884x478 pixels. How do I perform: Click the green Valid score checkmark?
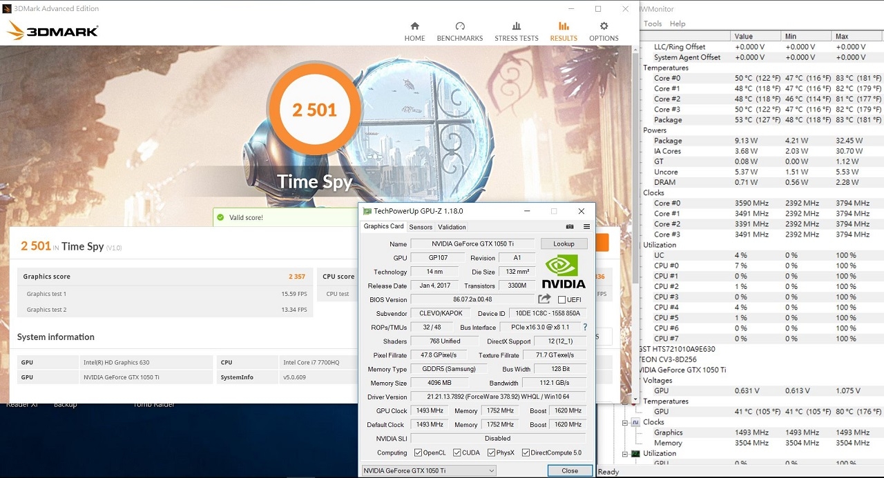220,217
